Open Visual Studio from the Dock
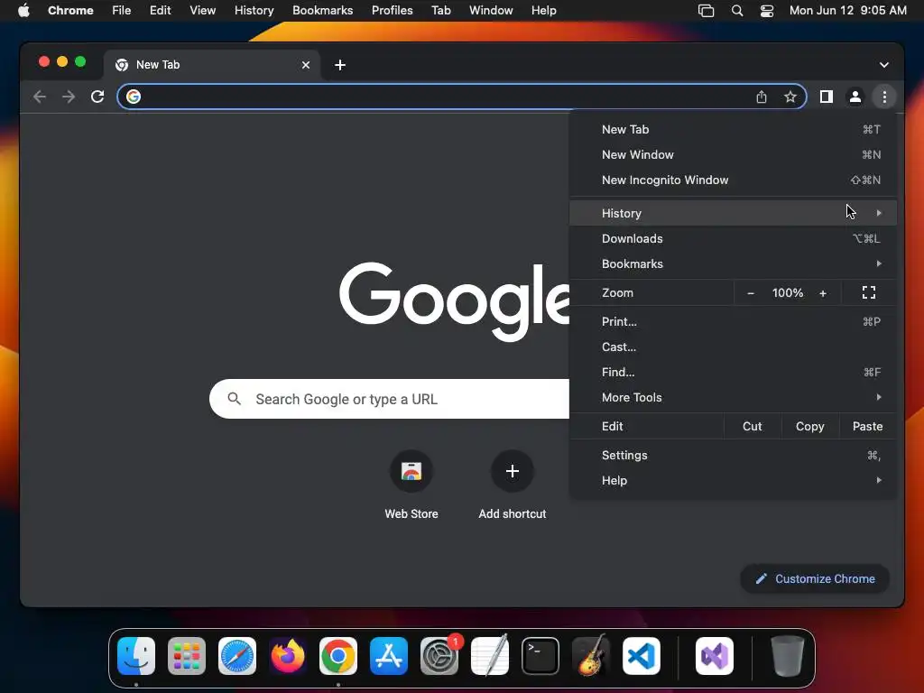 click(x=715, y=656)
